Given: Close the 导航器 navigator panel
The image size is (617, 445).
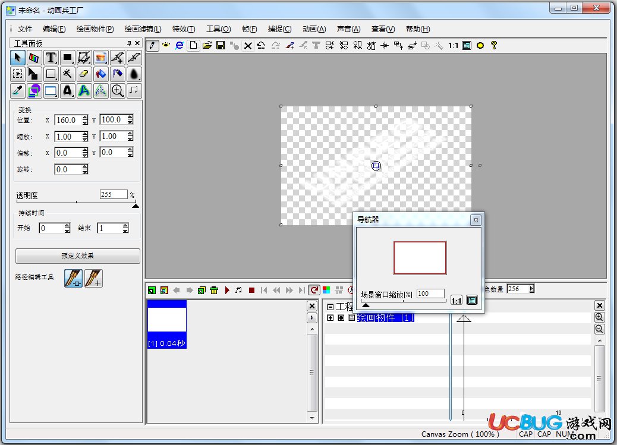Looking at the screenshot, I should point(476,220).
